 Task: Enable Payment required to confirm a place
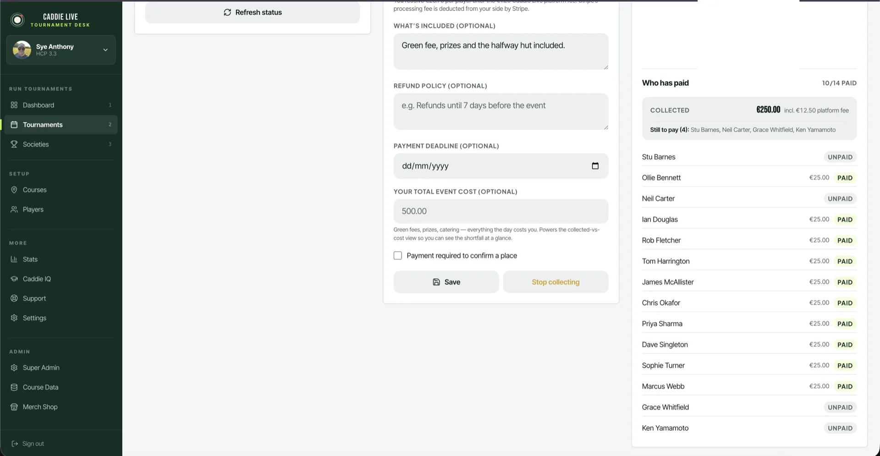[398, 256]
